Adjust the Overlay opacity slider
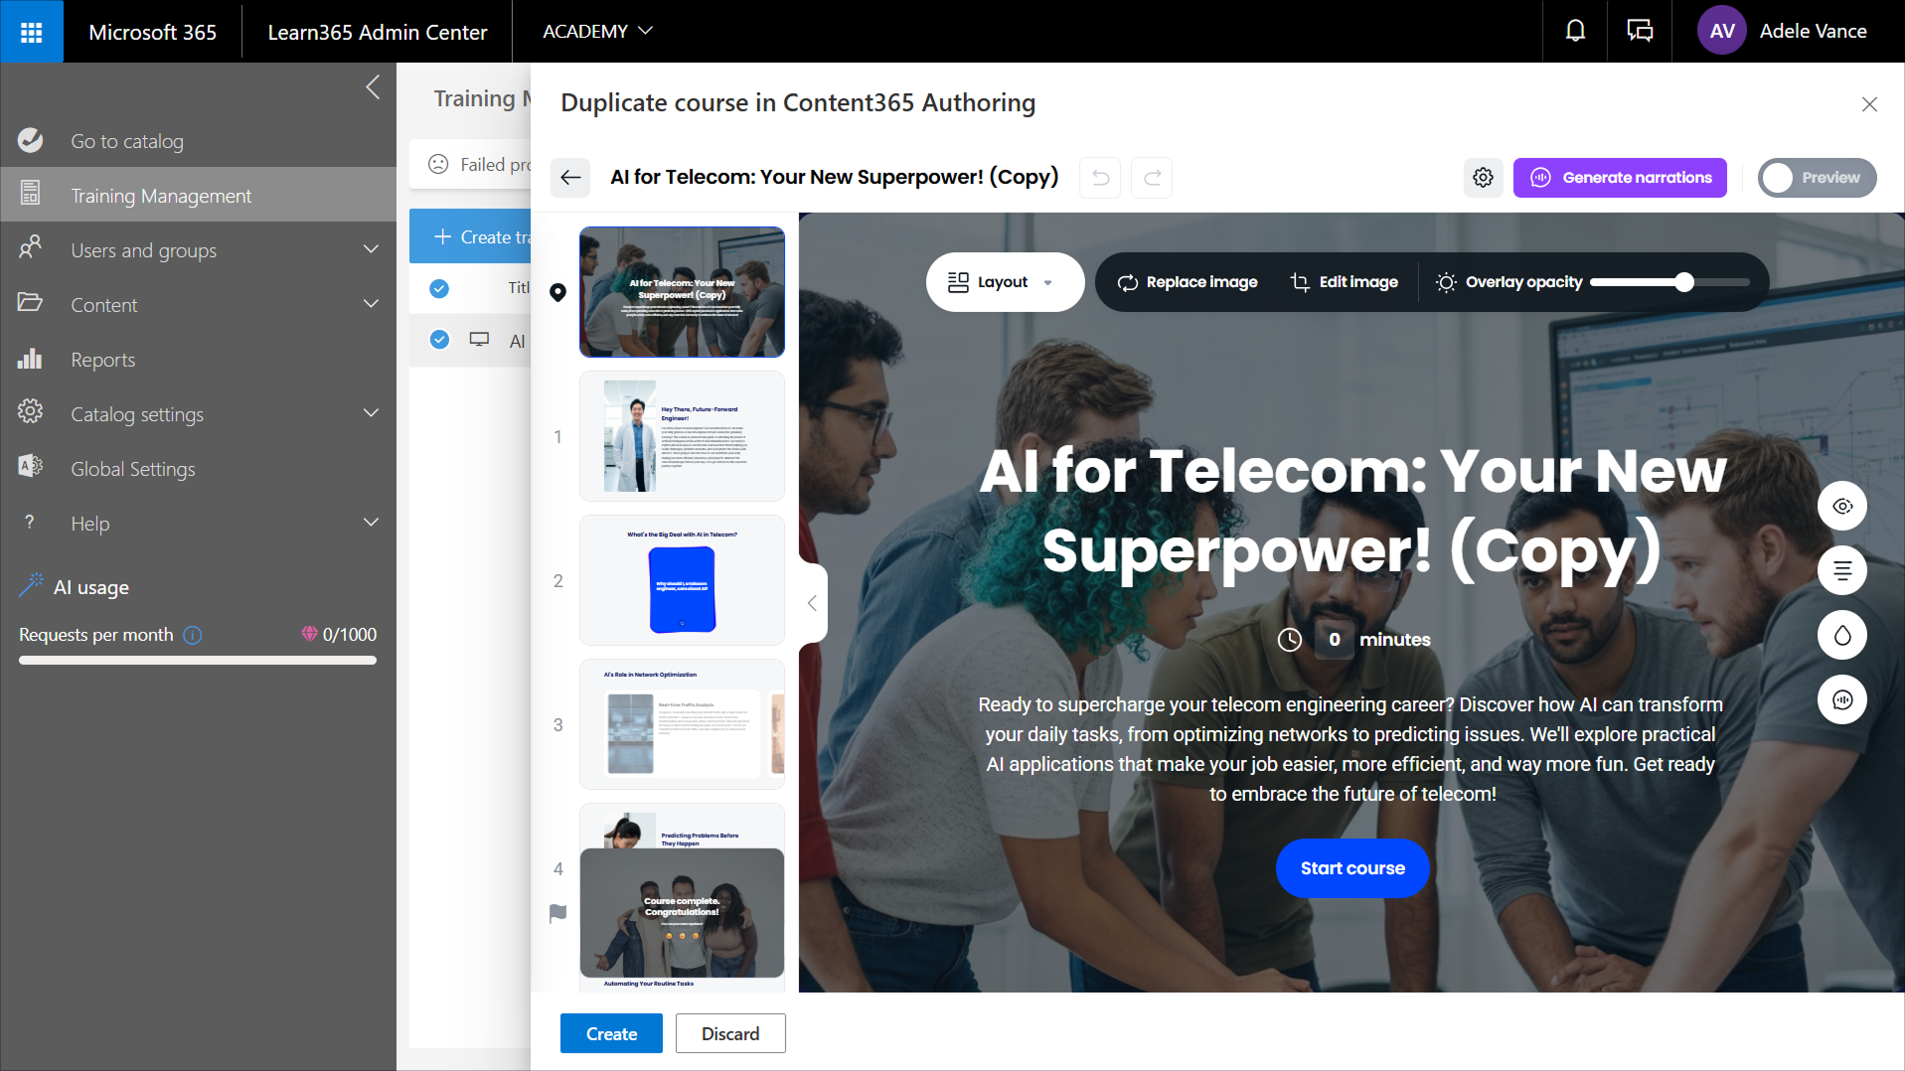This screenshot has width=1905, height=1071. 1683,282
